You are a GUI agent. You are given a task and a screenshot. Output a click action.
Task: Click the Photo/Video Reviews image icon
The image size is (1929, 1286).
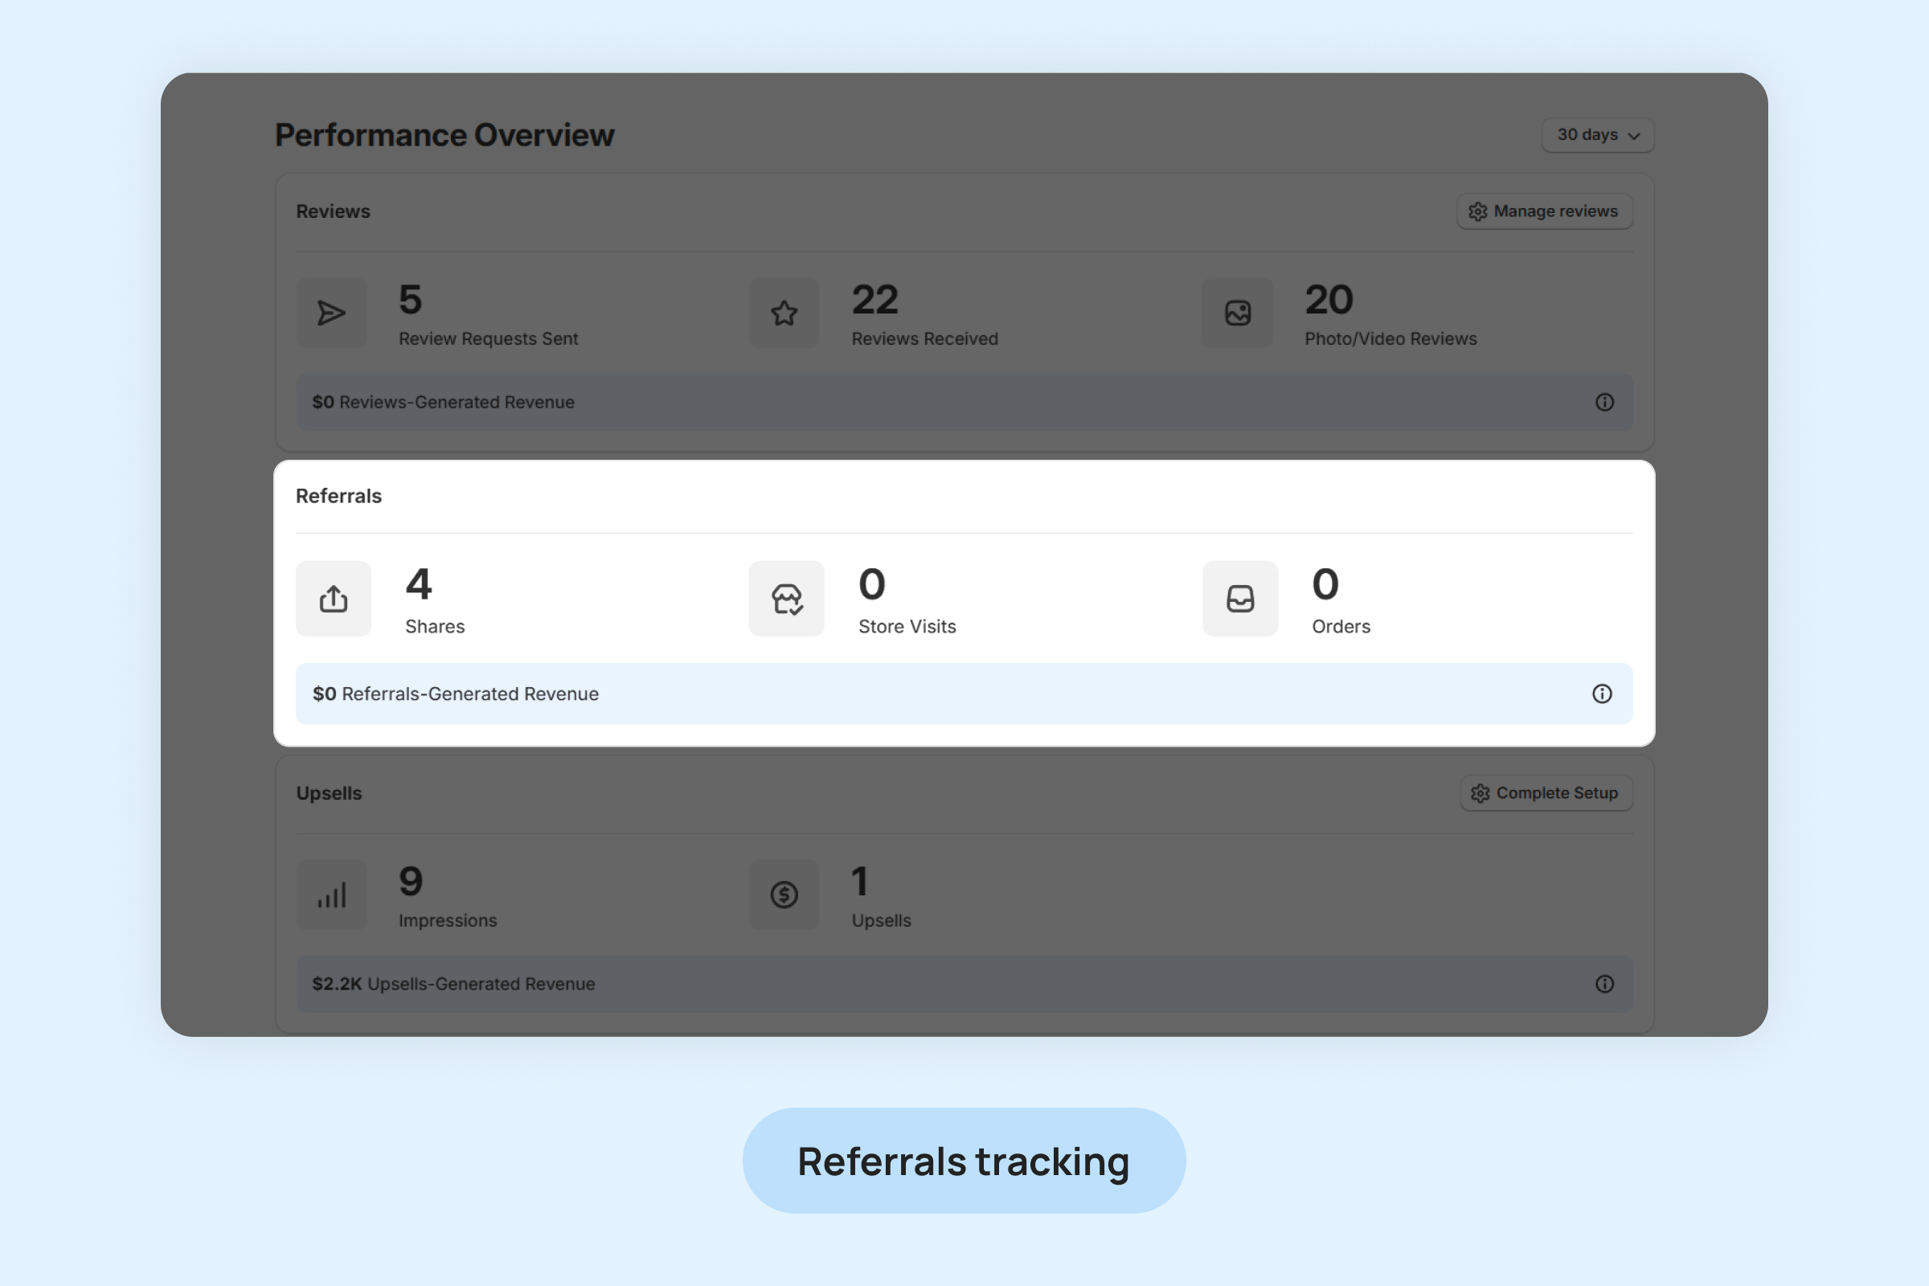click(1238, 313)
